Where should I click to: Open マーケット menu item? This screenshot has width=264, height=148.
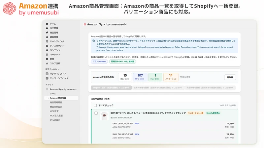(55, 55)
